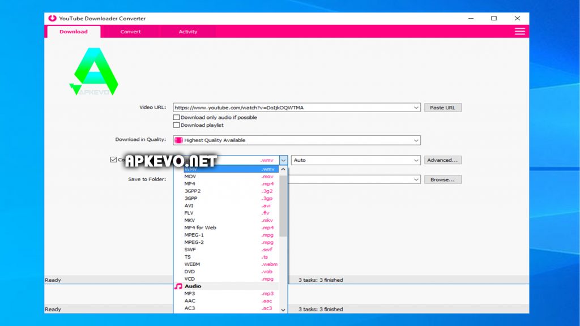Click the Paste URL button
Image resolution: width=580 pixels, height=326 pixels.
click(x=443, y=108)
